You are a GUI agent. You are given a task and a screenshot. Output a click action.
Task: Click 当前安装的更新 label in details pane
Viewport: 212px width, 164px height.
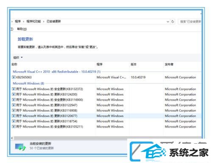40,144
